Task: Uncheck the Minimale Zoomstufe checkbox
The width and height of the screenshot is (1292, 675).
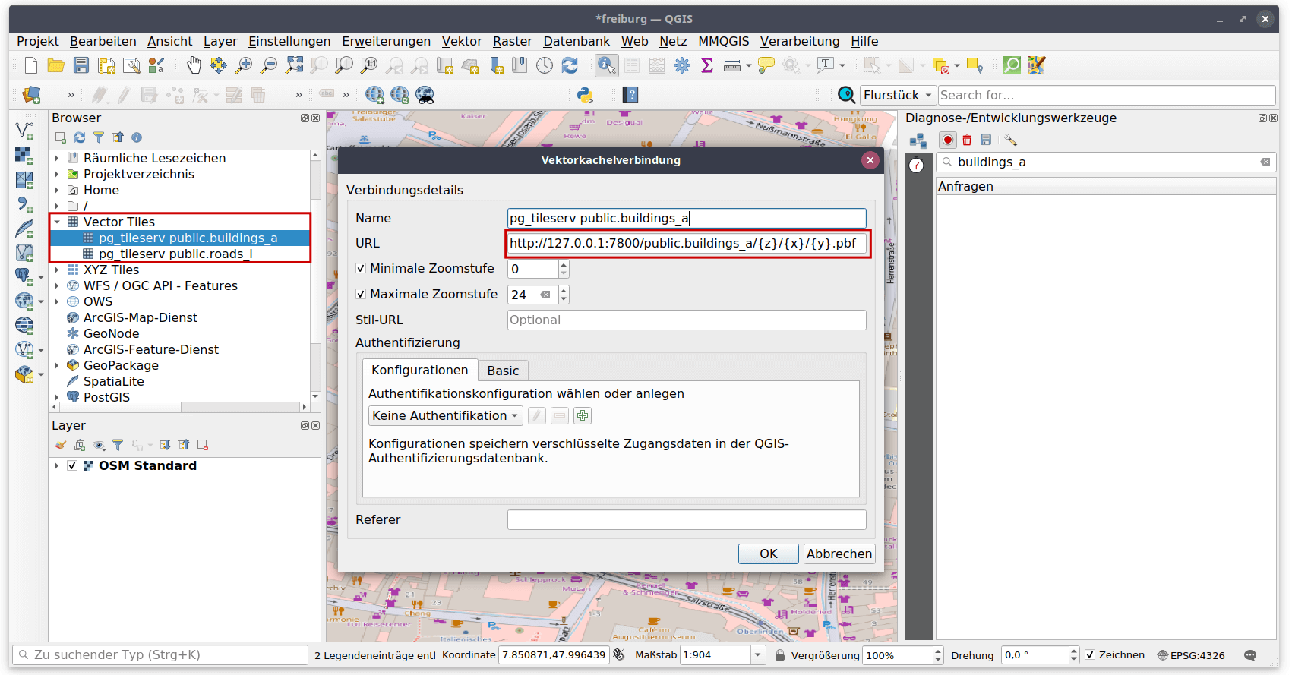Action: click(x=362, y=269)
